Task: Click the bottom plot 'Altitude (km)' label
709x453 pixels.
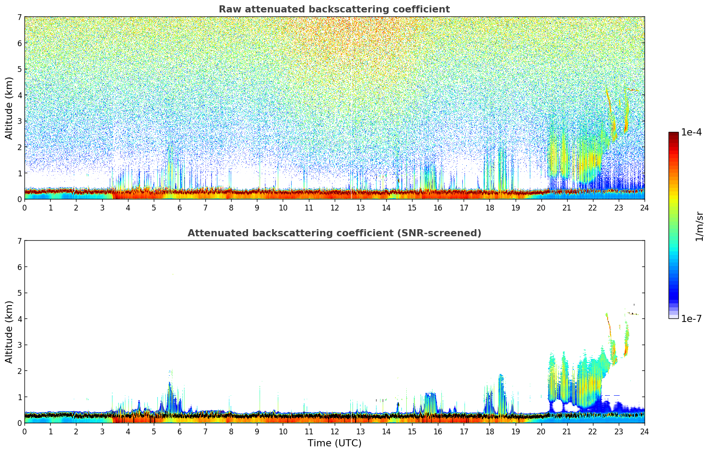Action: [9, 332]
